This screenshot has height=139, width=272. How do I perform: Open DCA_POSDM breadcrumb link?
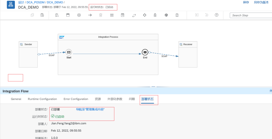[35, 3]
